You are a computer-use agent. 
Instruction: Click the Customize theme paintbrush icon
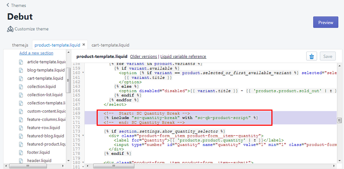pyautogui.click(x=10, y=29)
